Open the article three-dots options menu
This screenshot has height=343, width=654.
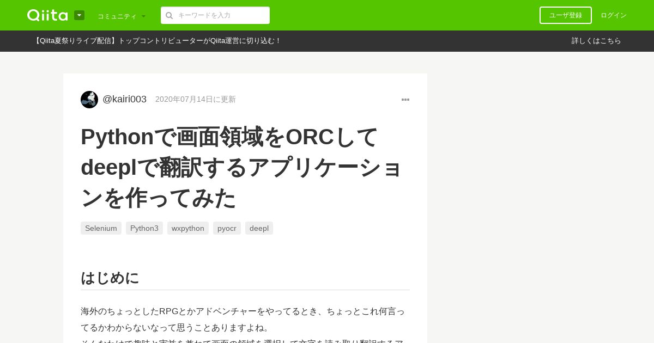point(405,100)
